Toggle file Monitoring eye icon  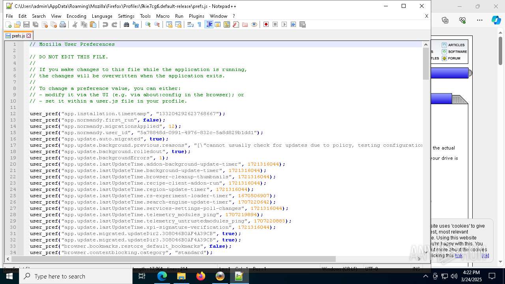pos(254,24)
